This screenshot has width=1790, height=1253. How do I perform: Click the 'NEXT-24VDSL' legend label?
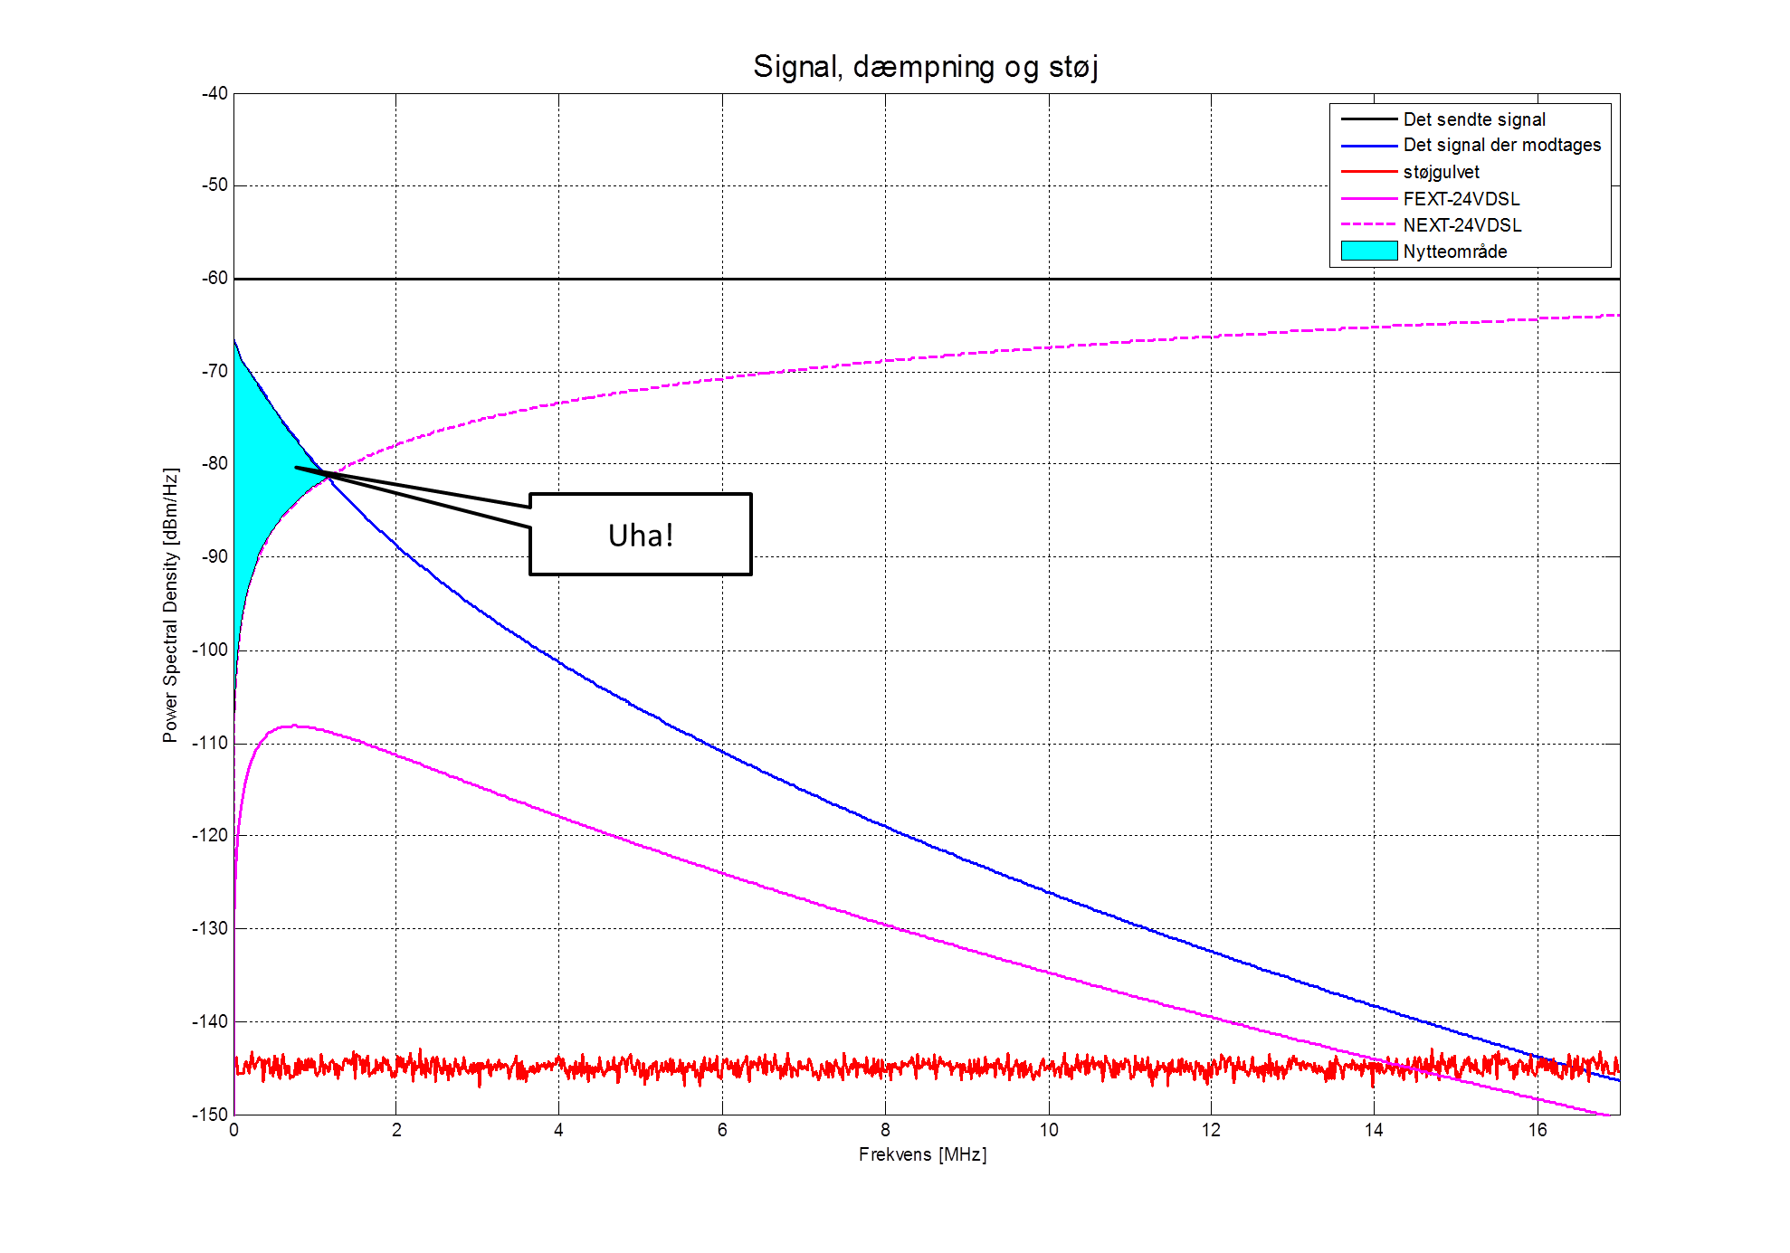pos(1462,225)
